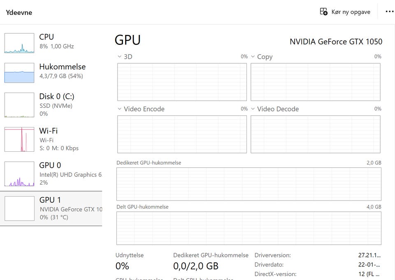Click the Kør ny opgave icon
This screenshot has width=395, height=280.
click(324, 12)
